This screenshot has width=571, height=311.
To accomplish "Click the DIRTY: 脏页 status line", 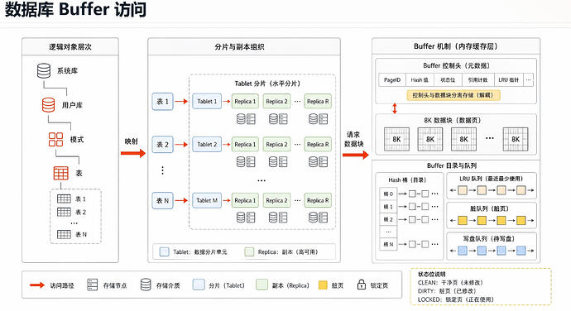I will click(447, 291).
